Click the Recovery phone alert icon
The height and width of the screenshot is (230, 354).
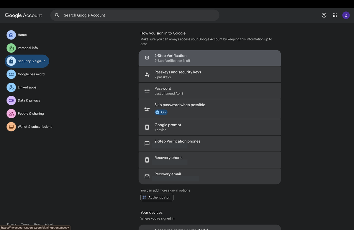click(147, 160)
